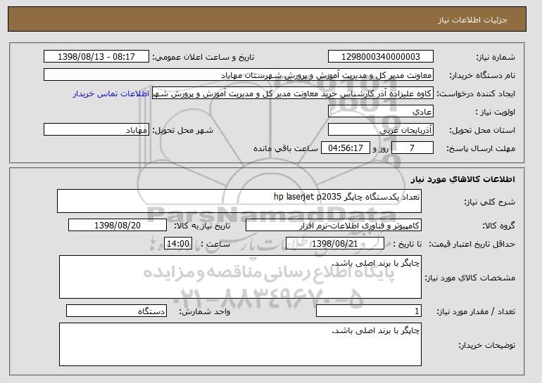Click the شماره نیاز label
The image size is (542, 383).
496,58
